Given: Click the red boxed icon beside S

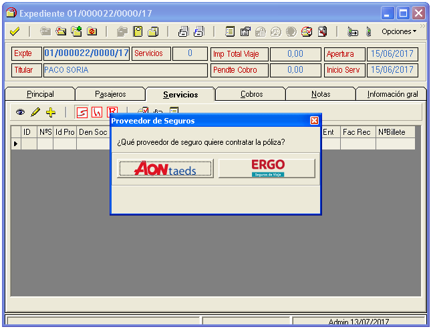Looking at the screenshot, I should (97, 112).
